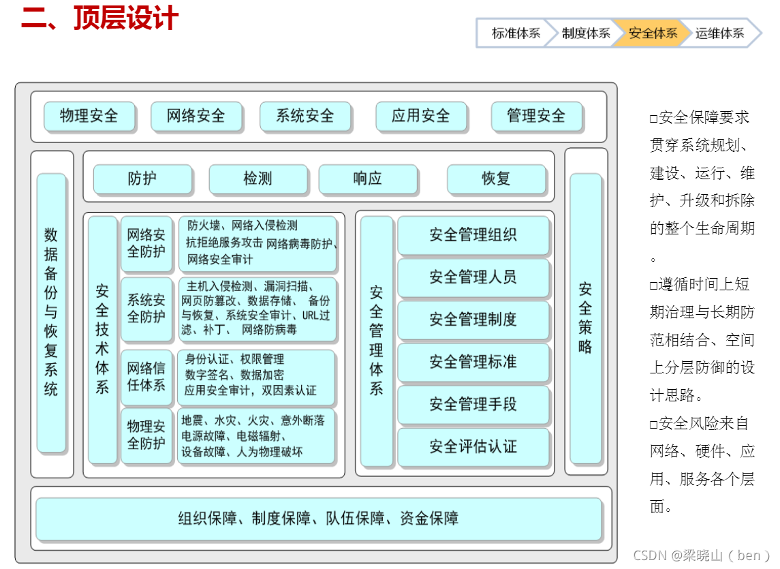Click the 安全风险来自 paragraph line
The height and width of the screenshot is (569, 780).
[700, 424]
